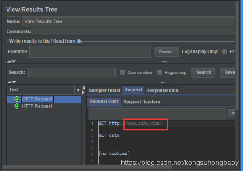The image size is (243, 171).
Task: Enable the Case sensitive checkbox
Action: [x=122, y=72]
